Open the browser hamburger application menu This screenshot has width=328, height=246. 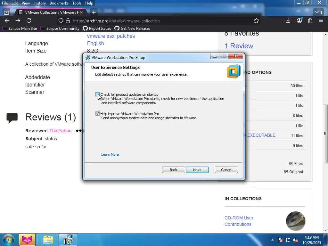click(321, 20)
